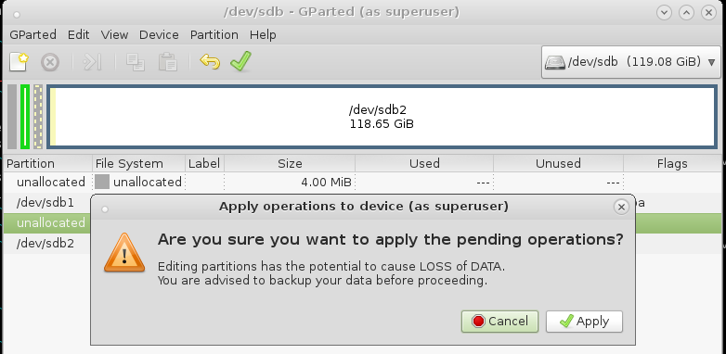
Task: Cancel the pending operations dialog
Action: pos(499,322)
